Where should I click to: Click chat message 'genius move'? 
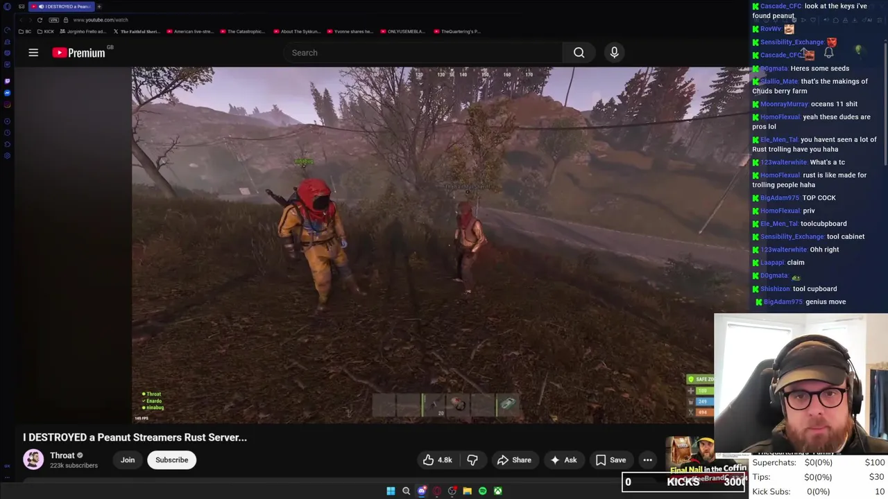tap(826, 302)
